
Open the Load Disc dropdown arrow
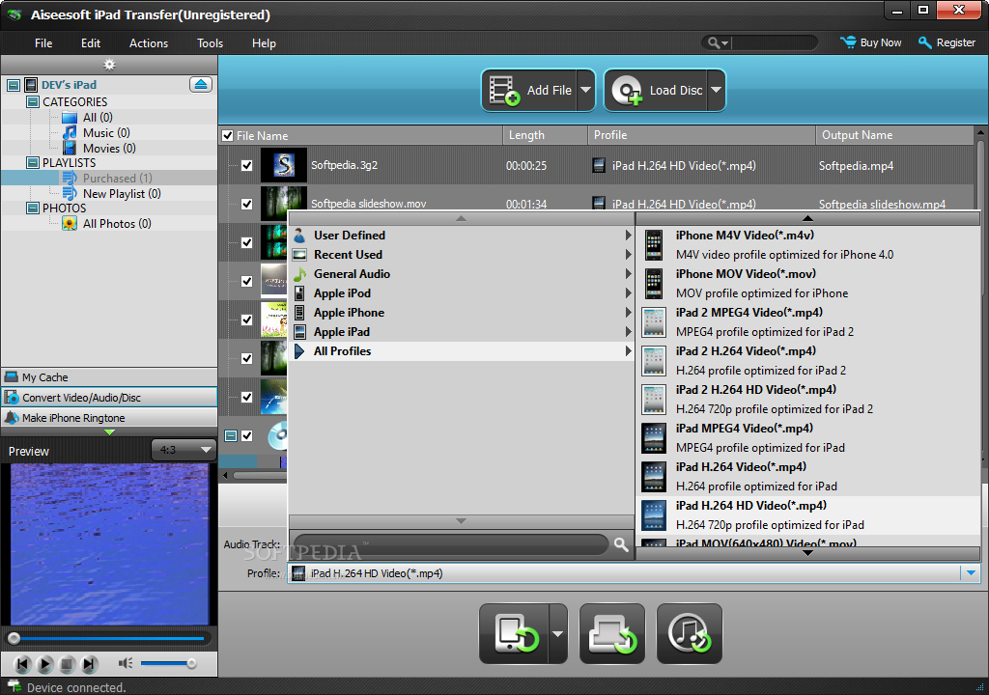point(716,90)
